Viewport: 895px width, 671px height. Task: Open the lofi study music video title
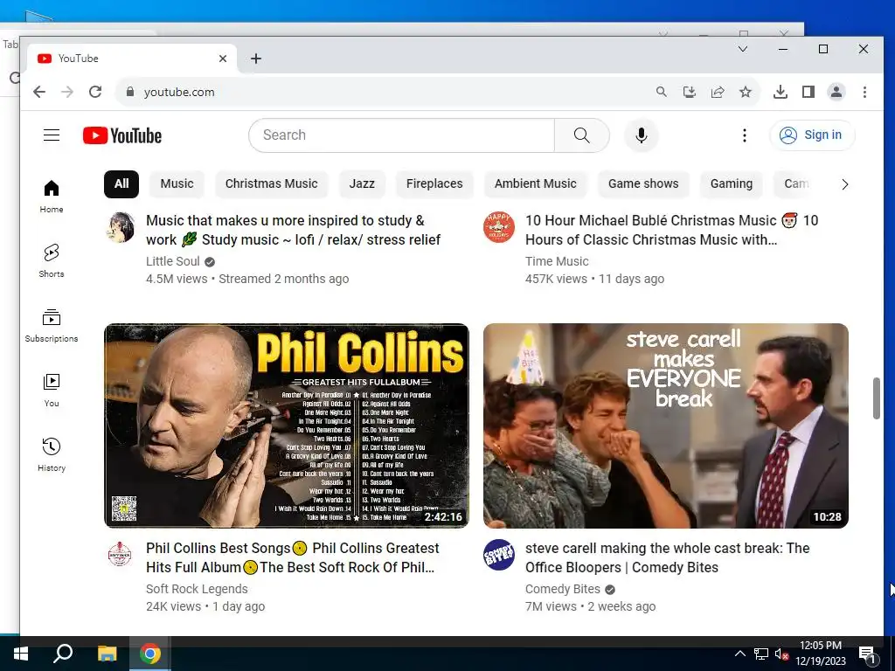tap(293, 230)
